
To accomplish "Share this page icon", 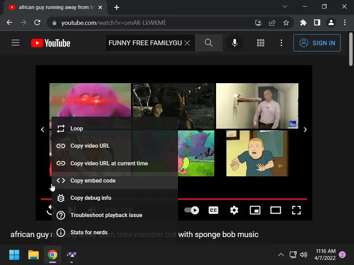I will [x=272, y=22].
